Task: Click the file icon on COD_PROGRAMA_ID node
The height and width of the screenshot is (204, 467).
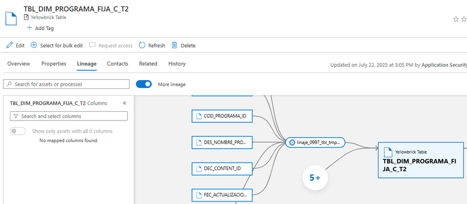Action: [199, 116]
